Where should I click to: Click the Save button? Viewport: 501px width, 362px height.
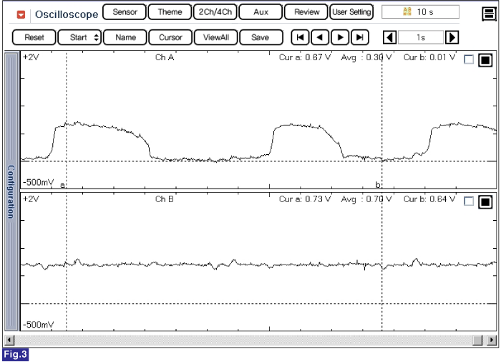(x=260, y=37)
